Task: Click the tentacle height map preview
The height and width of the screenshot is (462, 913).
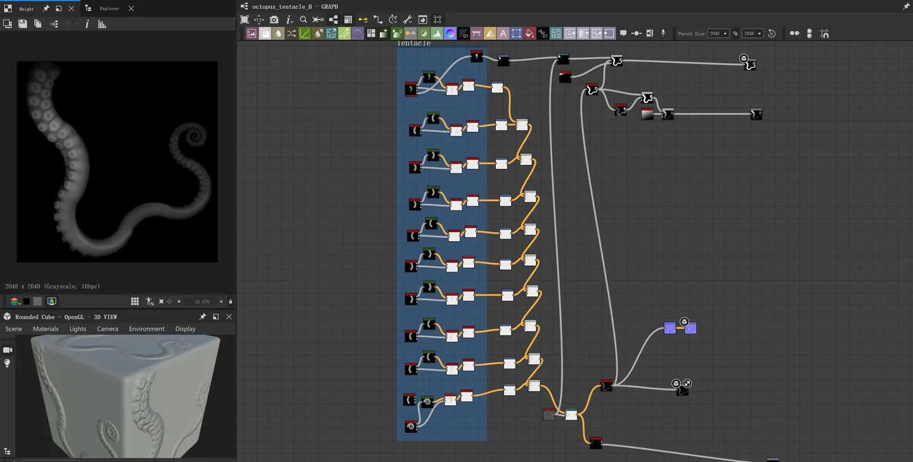Action: (x=117, y=162)
